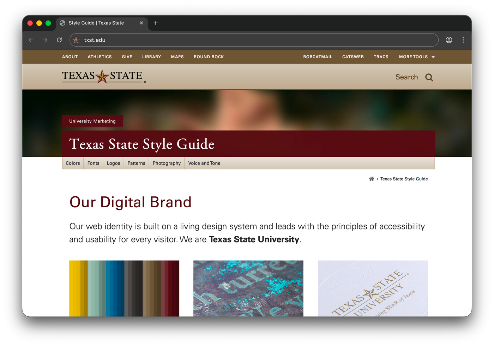Open the MORE TOOLS dropdown
Screen dimensions: 494x346
(x=416, y=56)
